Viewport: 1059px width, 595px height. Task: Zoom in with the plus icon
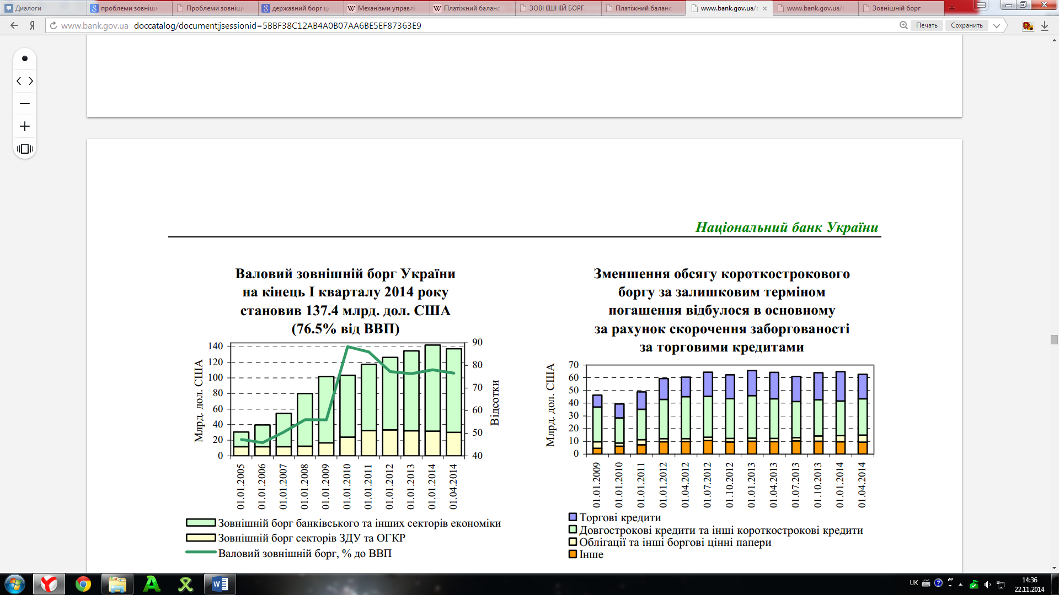(25, 126)
